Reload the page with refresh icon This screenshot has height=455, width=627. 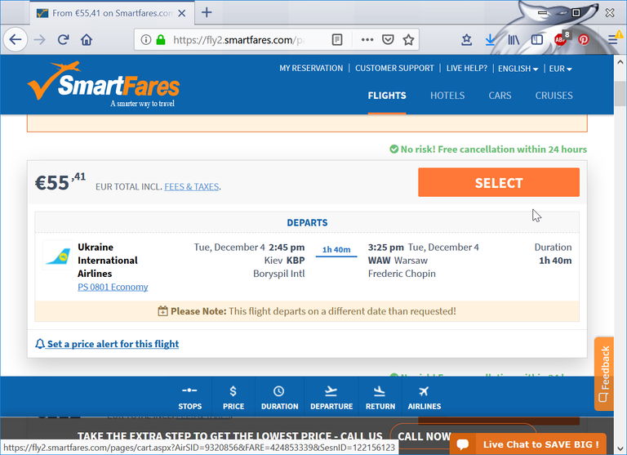pos(63,39)
